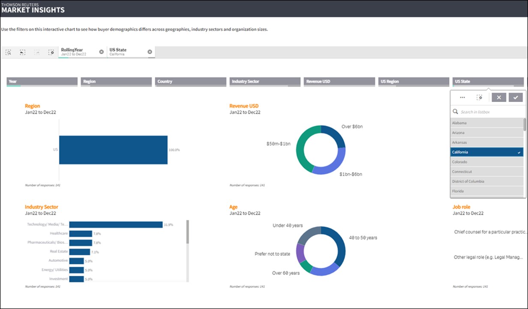Open the Country filter pane
Image resolution: width=528 pixels, height=309 pixels.
point(190,81)
